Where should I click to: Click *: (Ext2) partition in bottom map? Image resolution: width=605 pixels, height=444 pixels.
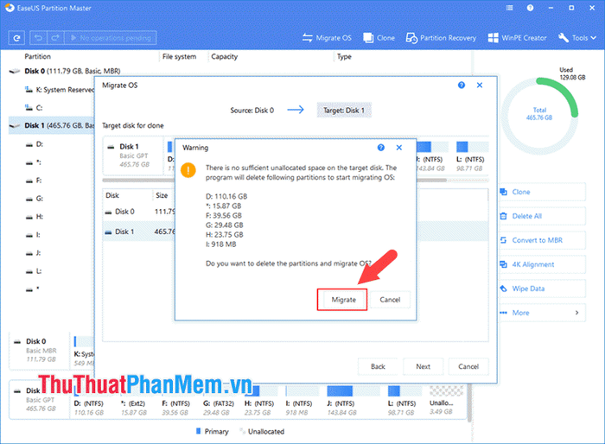click(133, 403)
